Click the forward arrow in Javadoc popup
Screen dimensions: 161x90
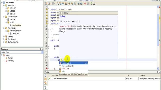[63, 13]
